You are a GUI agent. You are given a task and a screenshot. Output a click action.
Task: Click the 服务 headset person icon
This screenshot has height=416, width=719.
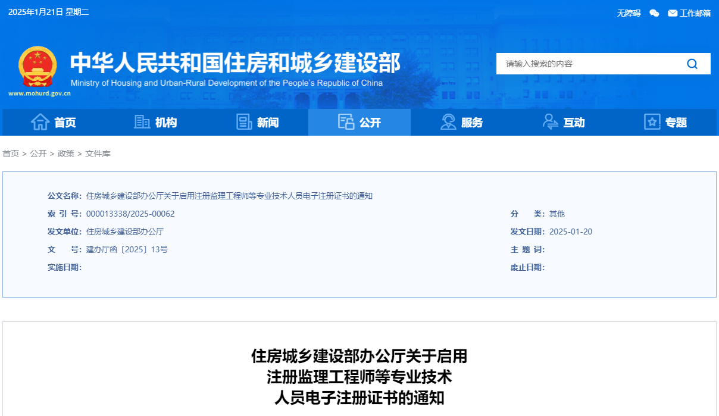click(x=448, y=122)
